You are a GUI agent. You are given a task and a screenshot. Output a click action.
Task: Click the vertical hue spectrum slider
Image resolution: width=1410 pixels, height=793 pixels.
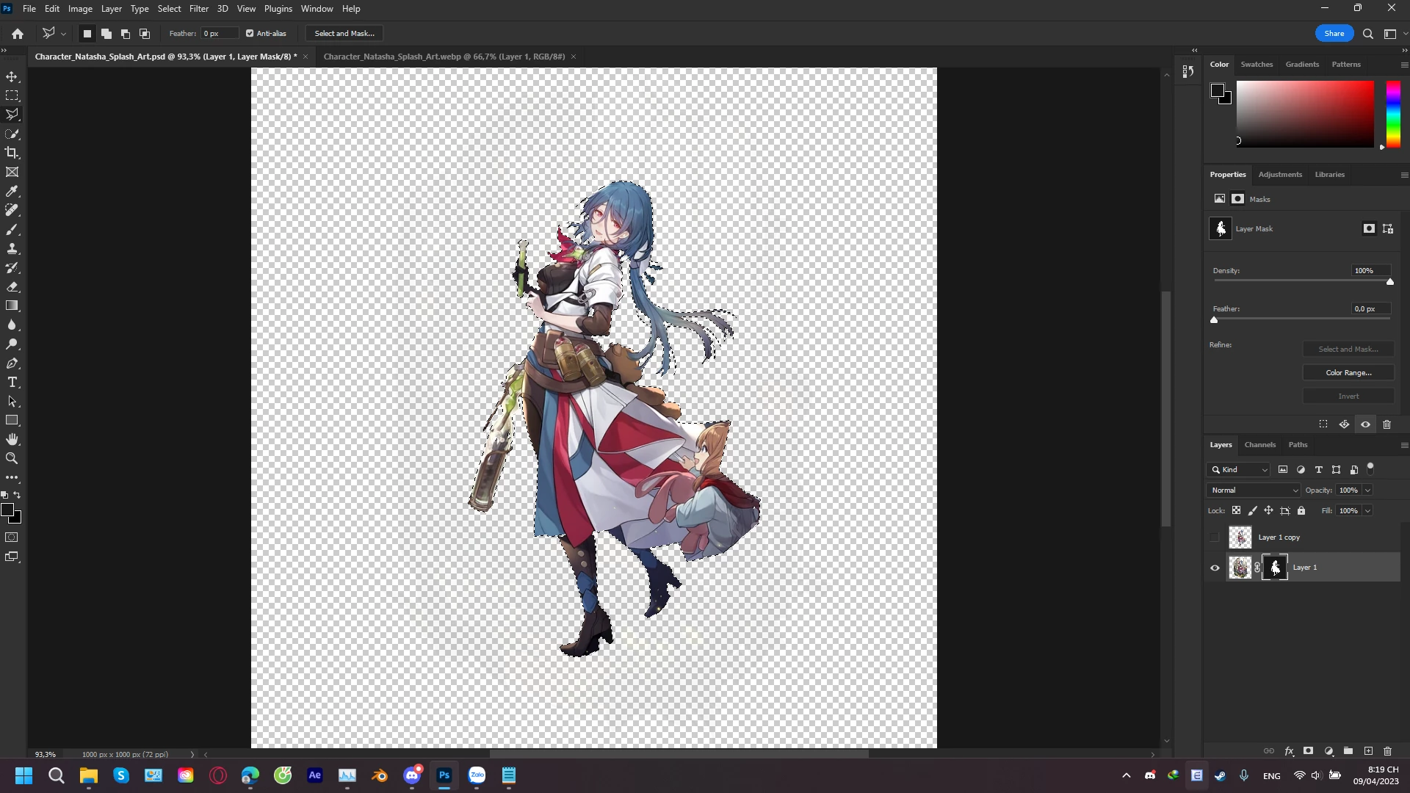point(1392,114)
